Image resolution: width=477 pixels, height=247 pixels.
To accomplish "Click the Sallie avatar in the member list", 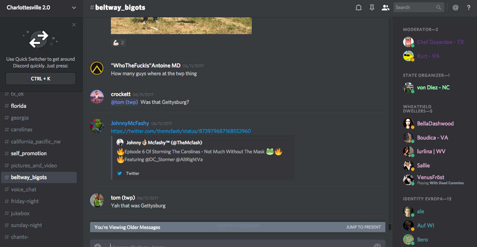I will 409,165.
